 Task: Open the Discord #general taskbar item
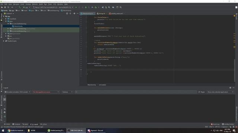tap(96, 130)
